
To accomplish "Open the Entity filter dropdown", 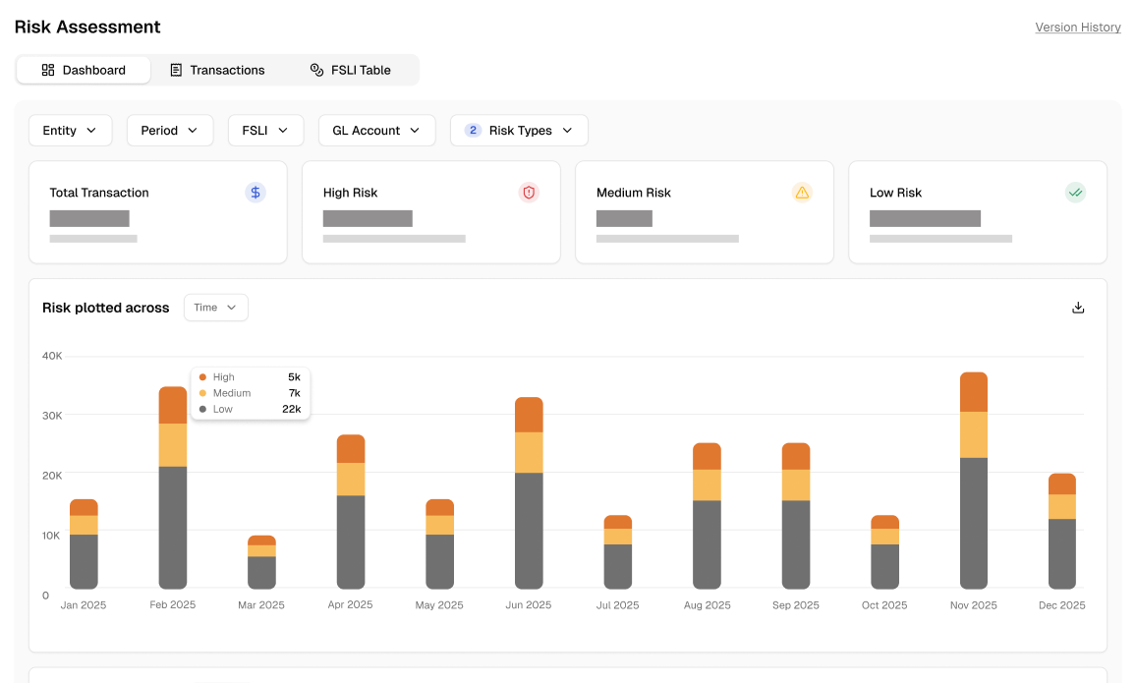I will pos(70,130).
